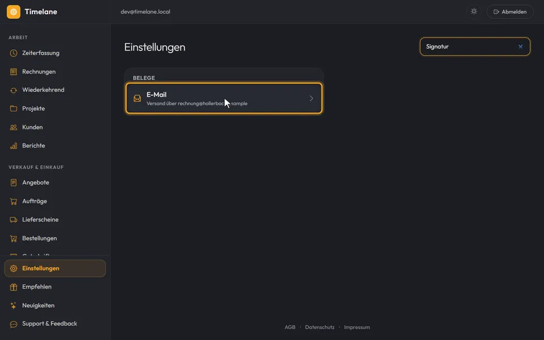Expand the E-Mail row chevron arrow
The image size is (544, 340).
(311, 99)
